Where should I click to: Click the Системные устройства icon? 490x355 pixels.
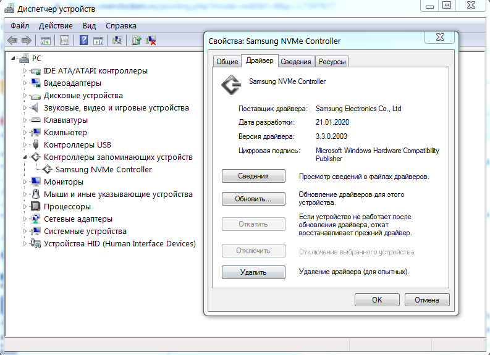click(x=36, y=231)
